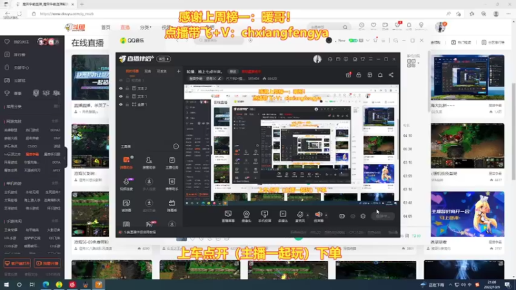Select the first orange scene tab
This screenshot has height=290, width=516.
click(x=132, y=71)
